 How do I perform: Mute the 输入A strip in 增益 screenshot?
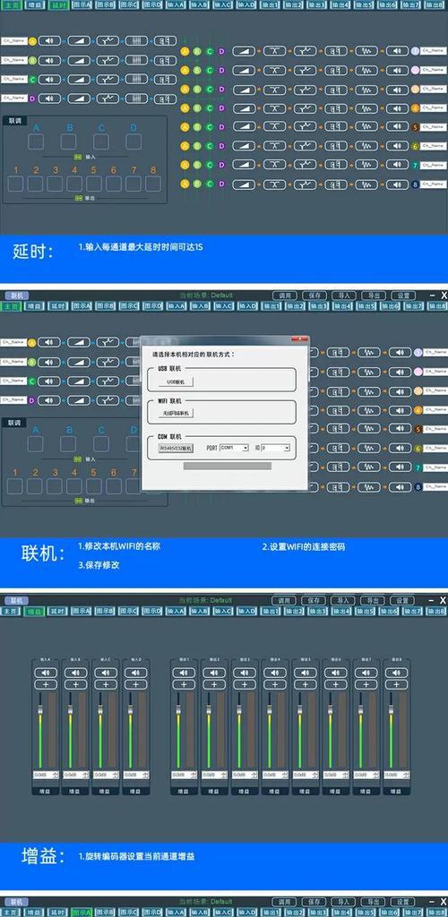[46, 673]
